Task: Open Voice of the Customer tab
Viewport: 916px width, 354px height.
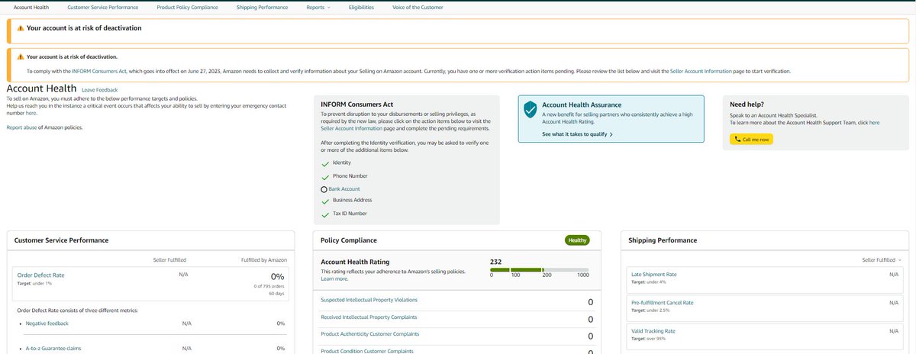Action: click(x=418, y=7)
